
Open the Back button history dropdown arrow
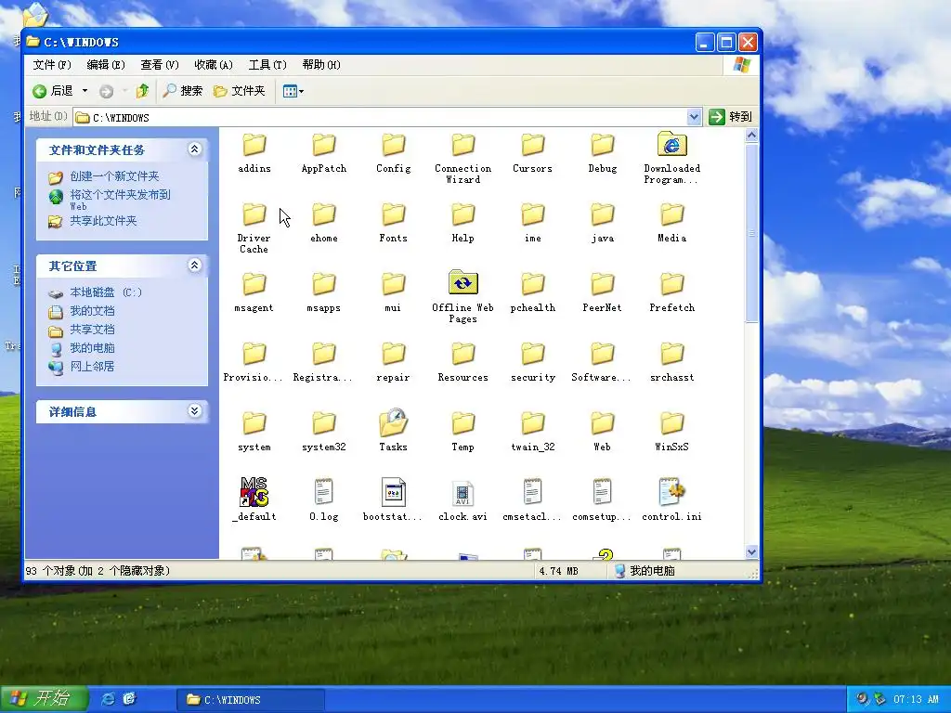click(85, 91)
